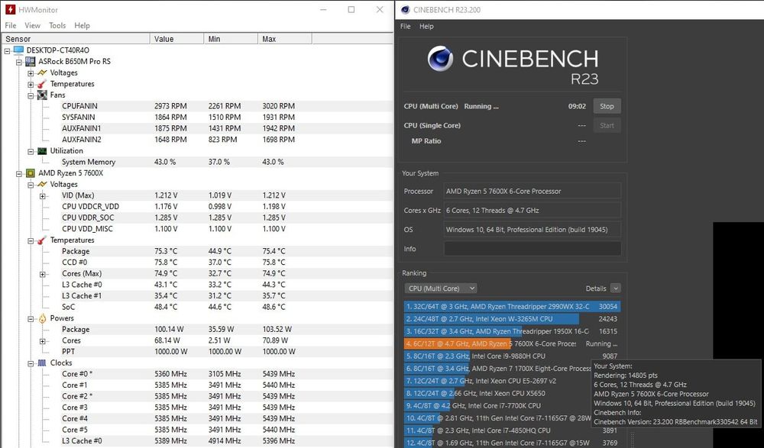Image resolution: width=764 pixels, height=448 pixels.
Task: Select the Intel Core i9-9880H ranking entry
Action: 512,356
